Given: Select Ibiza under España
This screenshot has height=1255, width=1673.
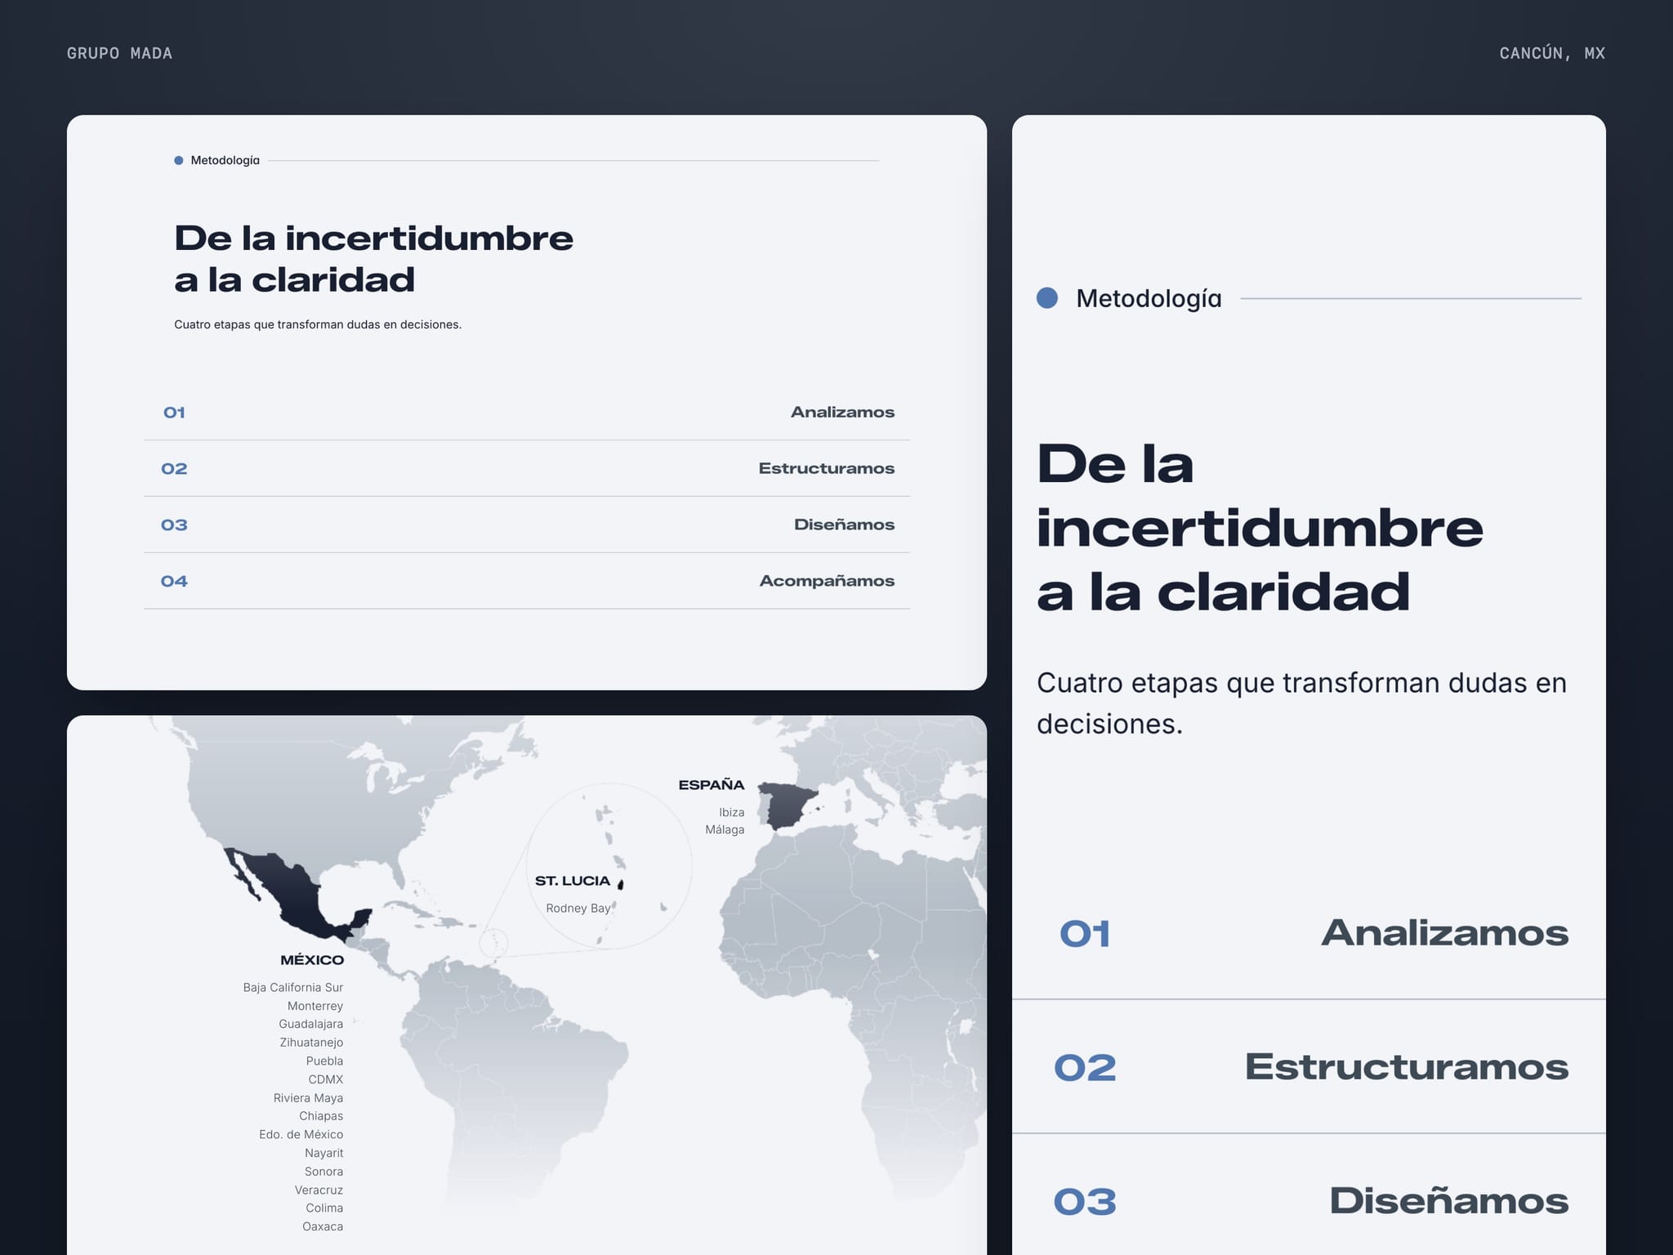Looking at the screenshot, I should (x=732, y=812).
